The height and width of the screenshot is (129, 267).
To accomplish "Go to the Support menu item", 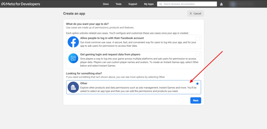I will [x=133, y=4].
